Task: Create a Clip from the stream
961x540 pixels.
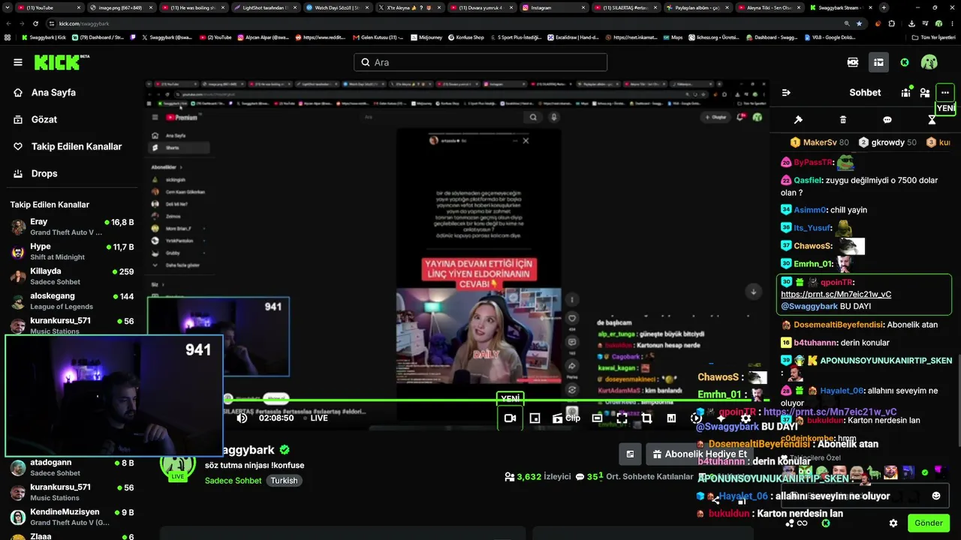Action: pyautogui.click(x=567, y=418)
